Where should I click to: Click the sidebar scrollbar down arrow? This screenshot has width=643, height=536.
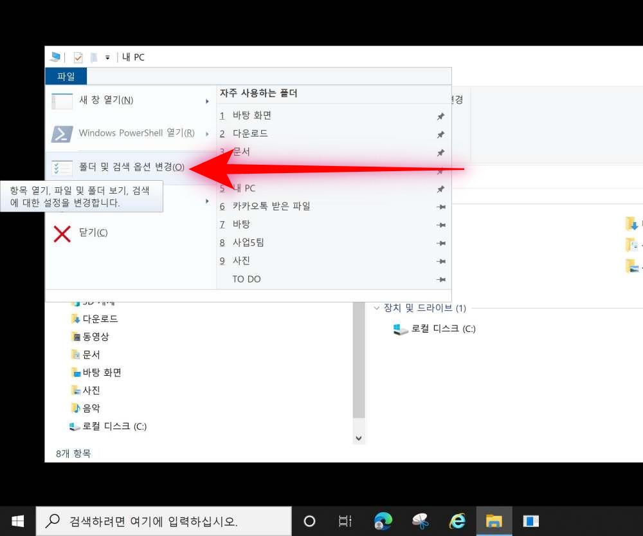click(x=358, y=438)
